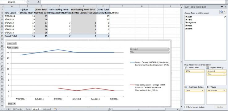
Task: Click the Update button
Action: 220,107
